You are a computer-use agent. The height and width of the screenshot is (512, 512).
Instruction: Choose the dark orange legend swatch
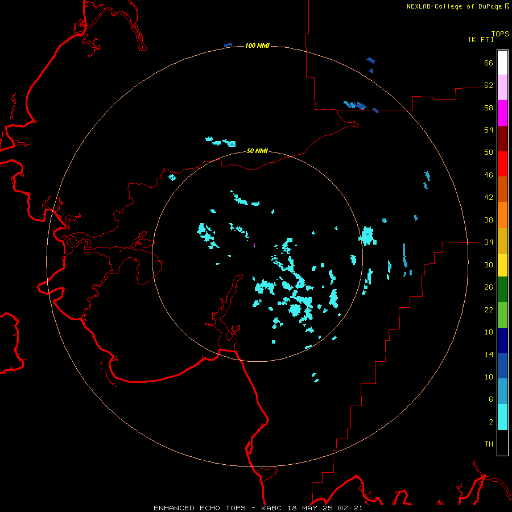point(502,189)
